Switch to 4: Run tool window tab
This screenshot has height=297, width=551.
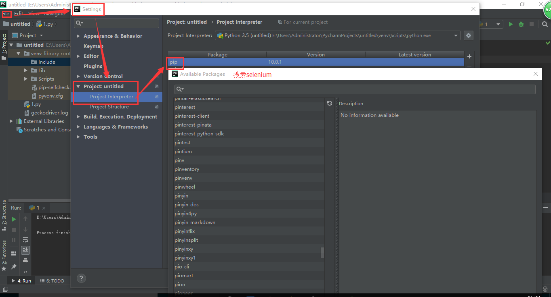(21, 281)
